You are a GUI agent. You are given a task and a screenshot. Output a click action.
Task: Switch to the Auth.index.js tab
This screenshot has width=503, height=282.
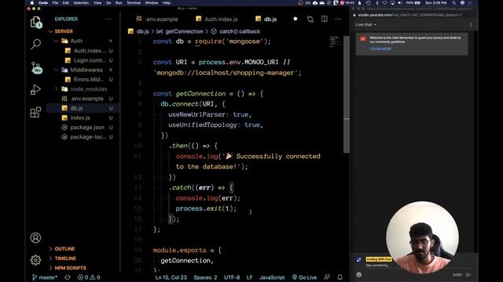pos(217,19)
